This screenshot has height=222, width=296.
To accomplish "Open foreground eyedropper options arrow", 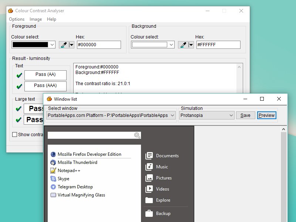I will pos(71,45).
